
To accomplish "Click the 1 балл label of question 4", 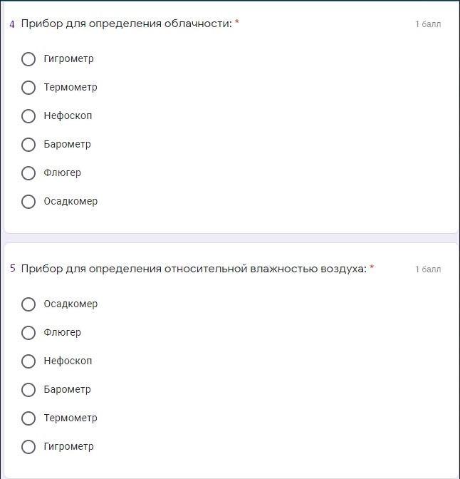I will pos(428,24).
